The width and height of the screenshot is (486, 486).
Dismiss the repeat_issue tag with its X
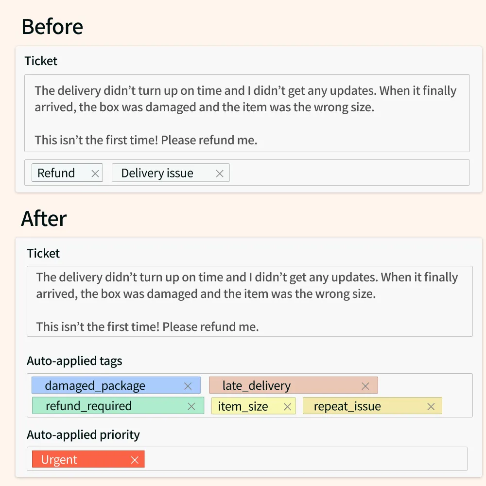pos(431,407)
